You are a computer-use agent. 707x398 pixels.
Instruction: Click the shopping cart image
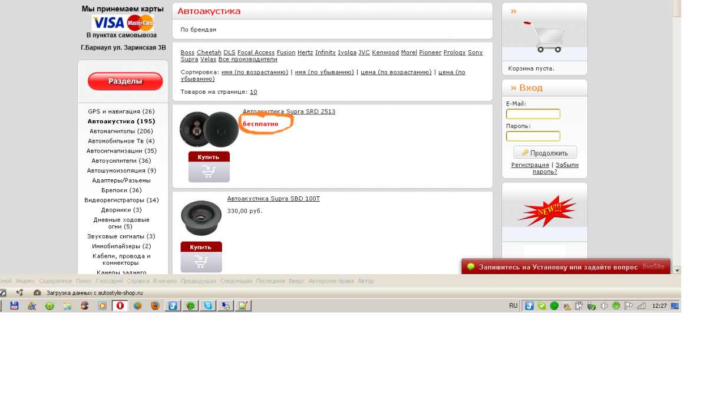[543, 37]
